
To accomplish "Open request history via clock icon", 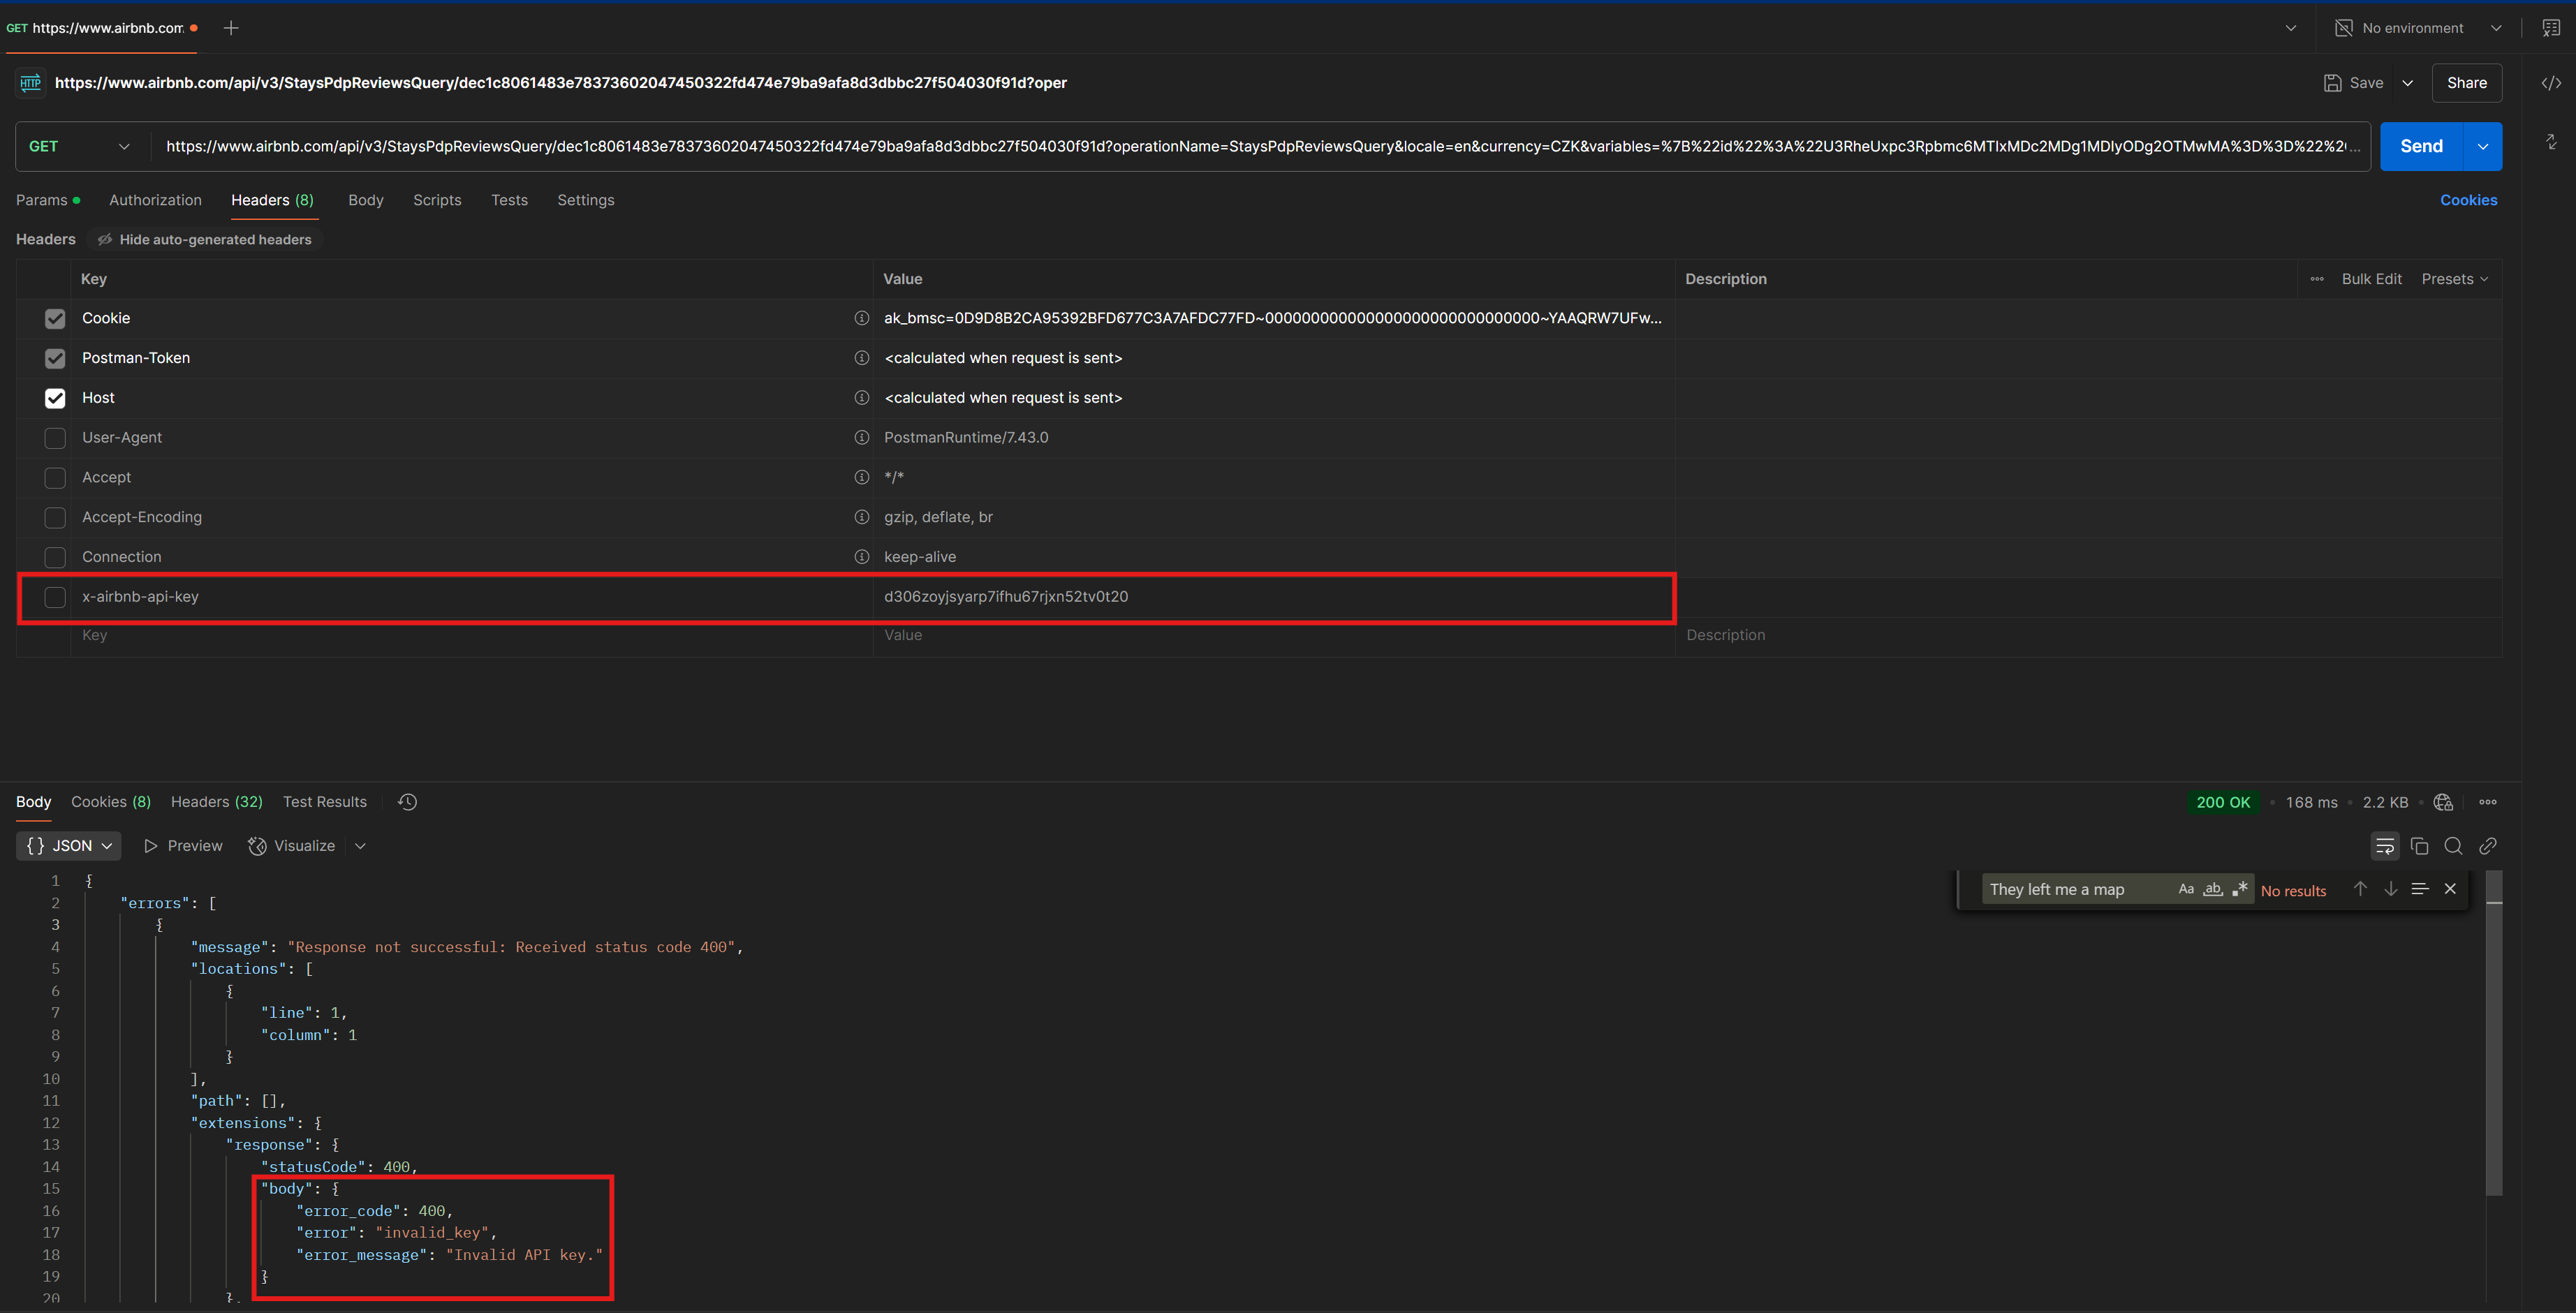I will tap(407, 801).
